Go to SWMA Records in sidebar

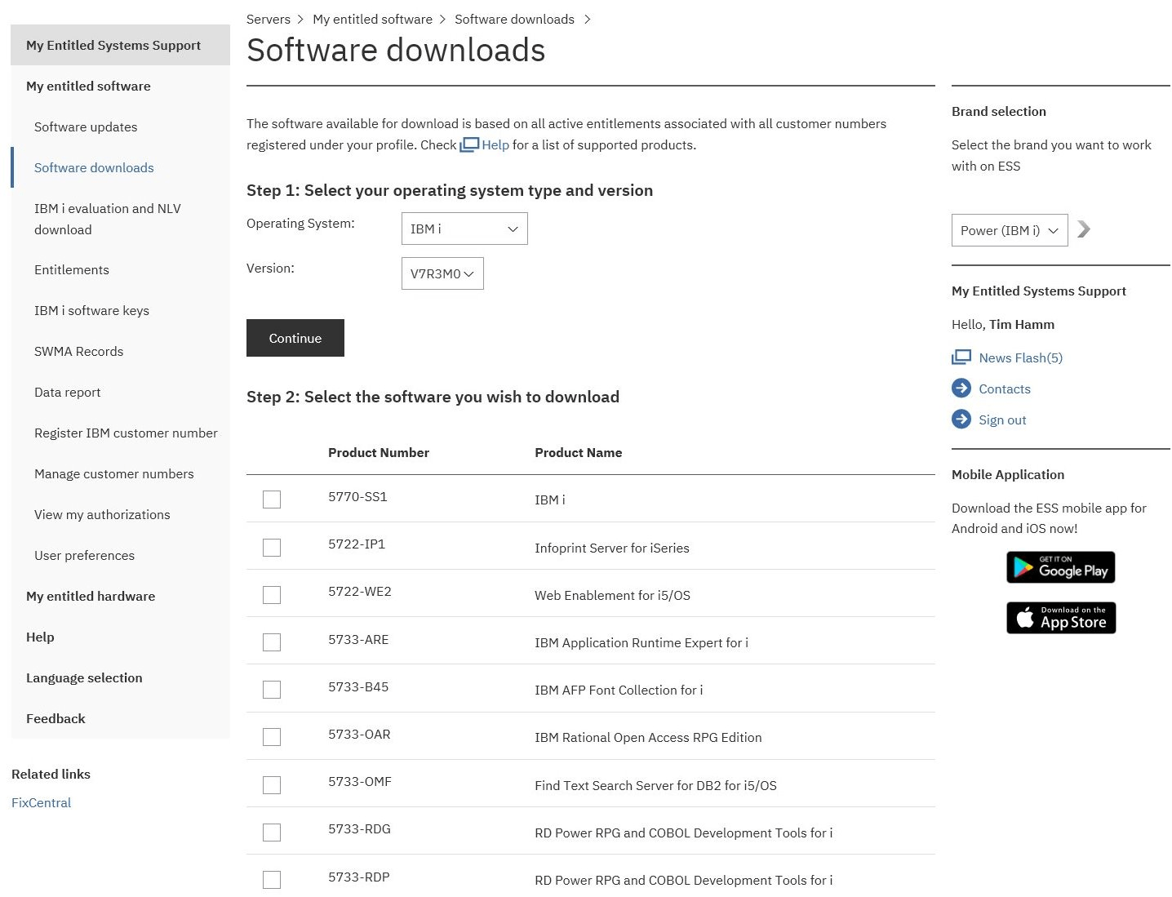pyautogui.click(x=79, y=351)
